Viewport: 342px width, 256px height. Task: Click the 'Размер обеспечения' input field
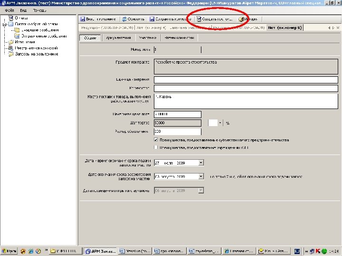177,131
